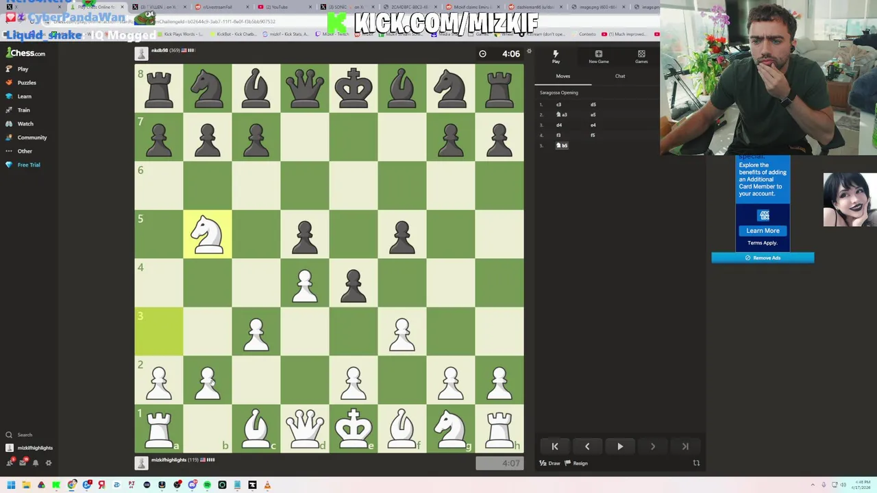Select black's move f5 in move four
Viewport: 877px width, 493px height.
(593, 136)
